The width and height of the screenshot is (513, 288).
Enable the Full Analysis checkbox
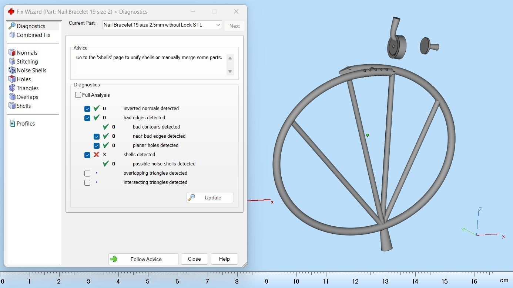click(78, 95)
